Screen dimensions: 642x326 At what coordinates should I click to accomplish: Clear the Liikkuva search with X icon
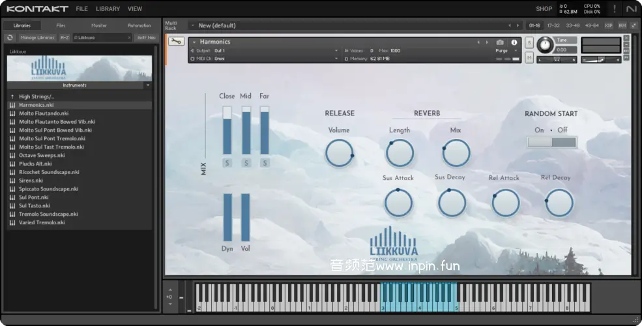pos(128,38)
